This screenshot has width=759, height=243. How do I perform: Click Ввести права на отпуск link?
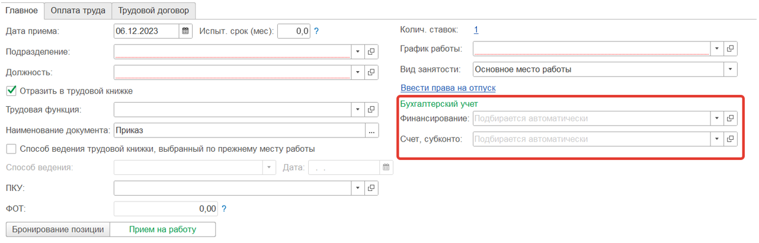[x=448, y=88]
